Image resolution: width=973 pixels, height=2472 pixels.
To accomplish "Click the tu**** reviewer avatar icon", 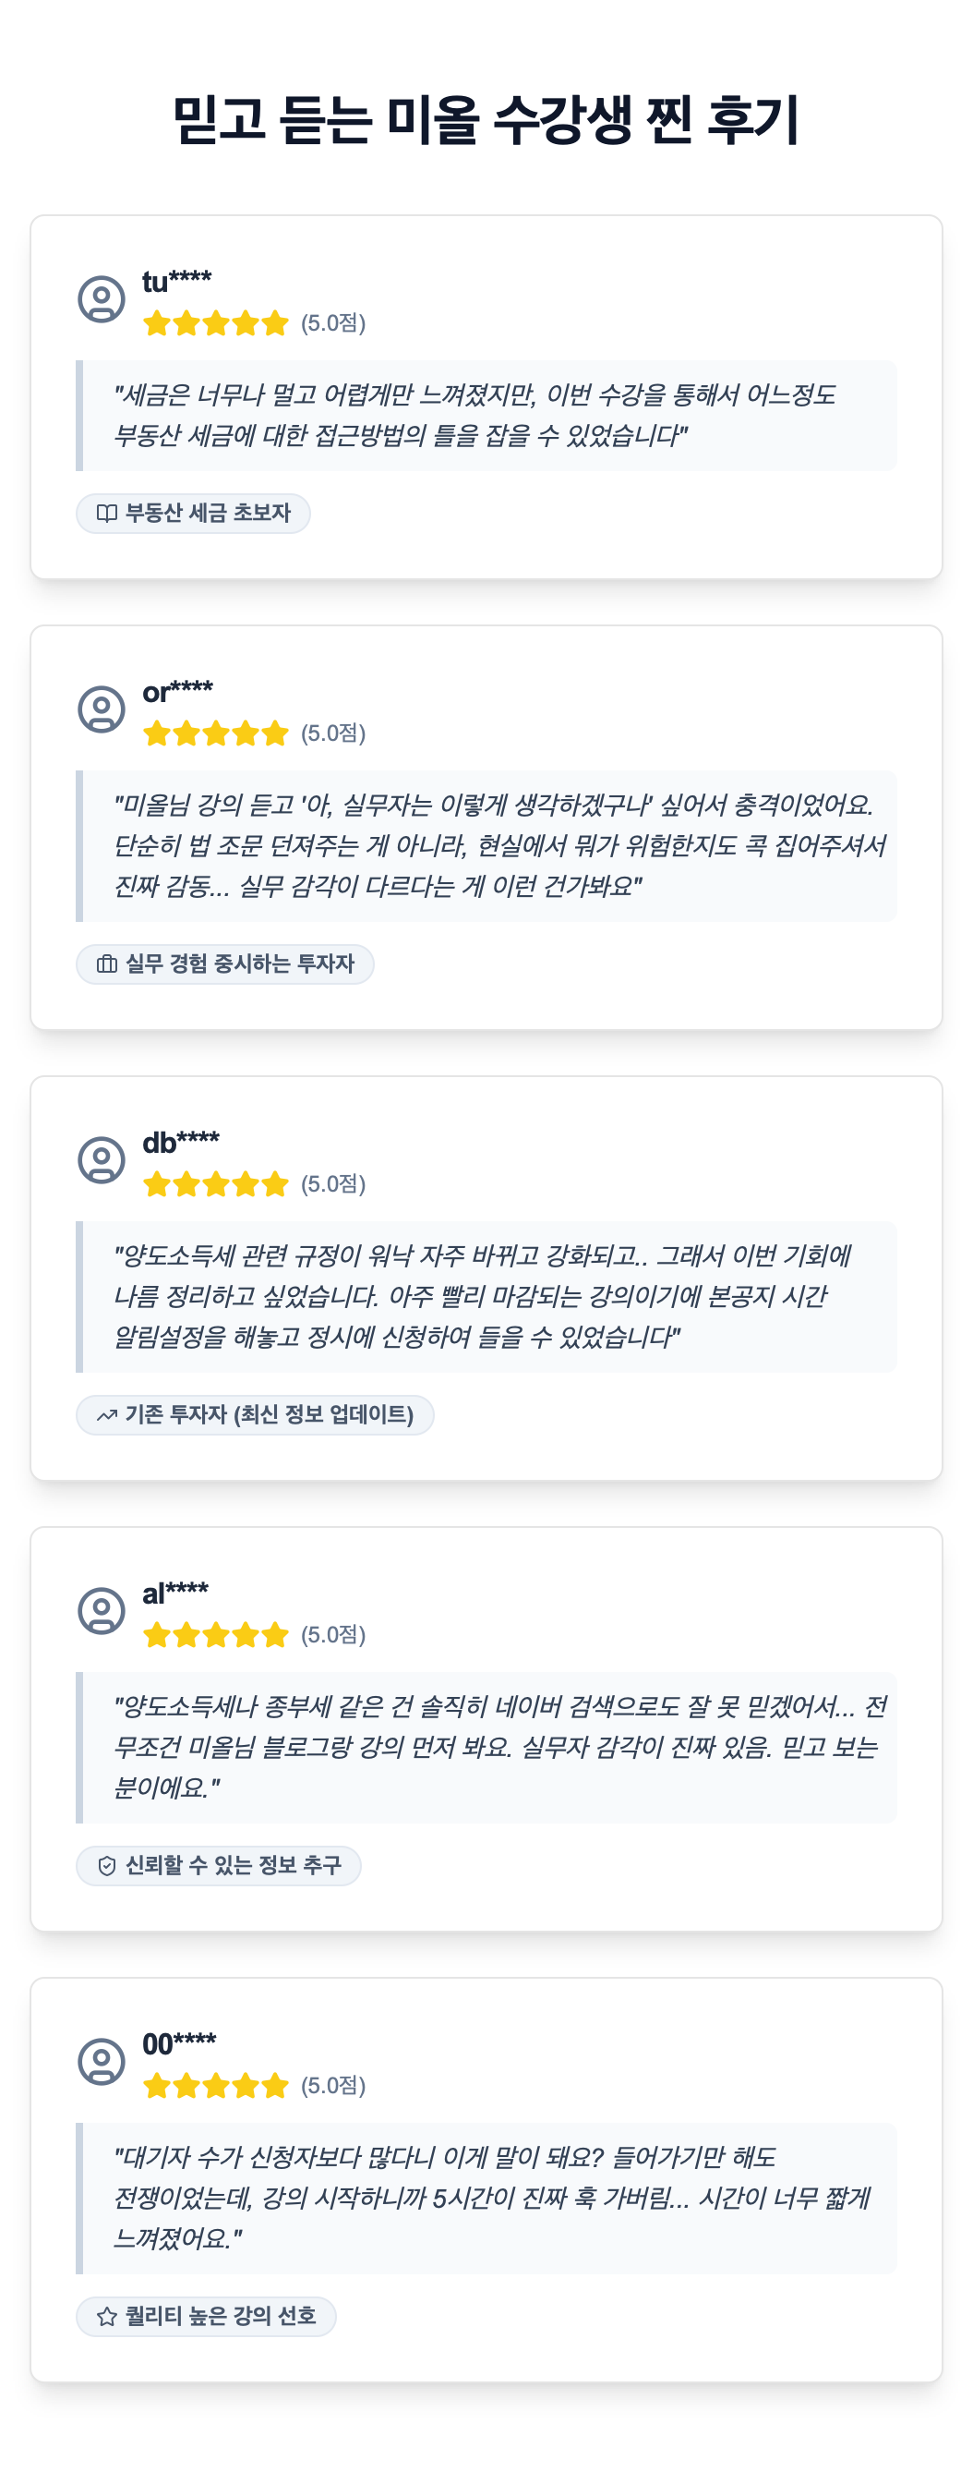I will (102, 299).
